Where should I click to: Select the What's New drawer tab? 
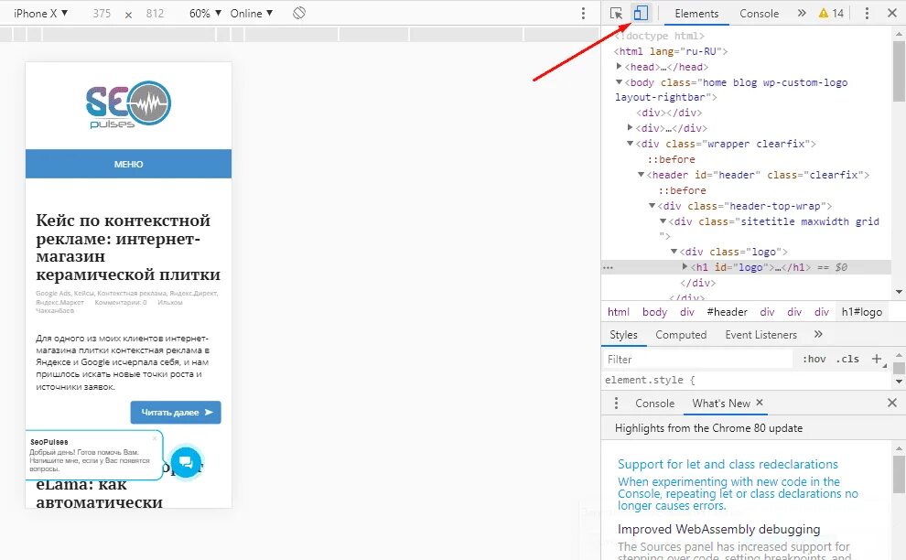tap(721, 404)
